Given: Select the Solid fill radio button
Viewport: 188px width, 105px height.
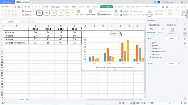Looking at the screenshot, I should click(151, 45).
